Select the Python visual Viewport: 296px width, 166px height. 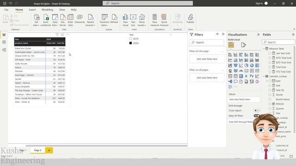click(x=252, y=76)
